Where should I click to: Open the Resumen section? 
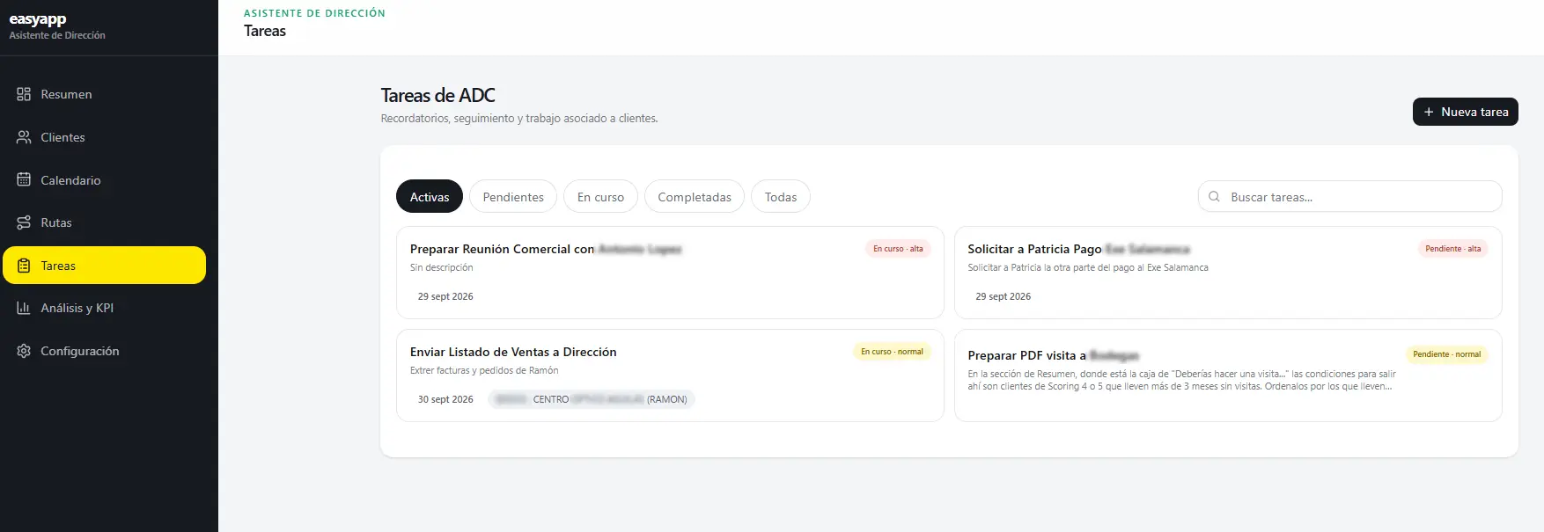click(x=104, y=94)
